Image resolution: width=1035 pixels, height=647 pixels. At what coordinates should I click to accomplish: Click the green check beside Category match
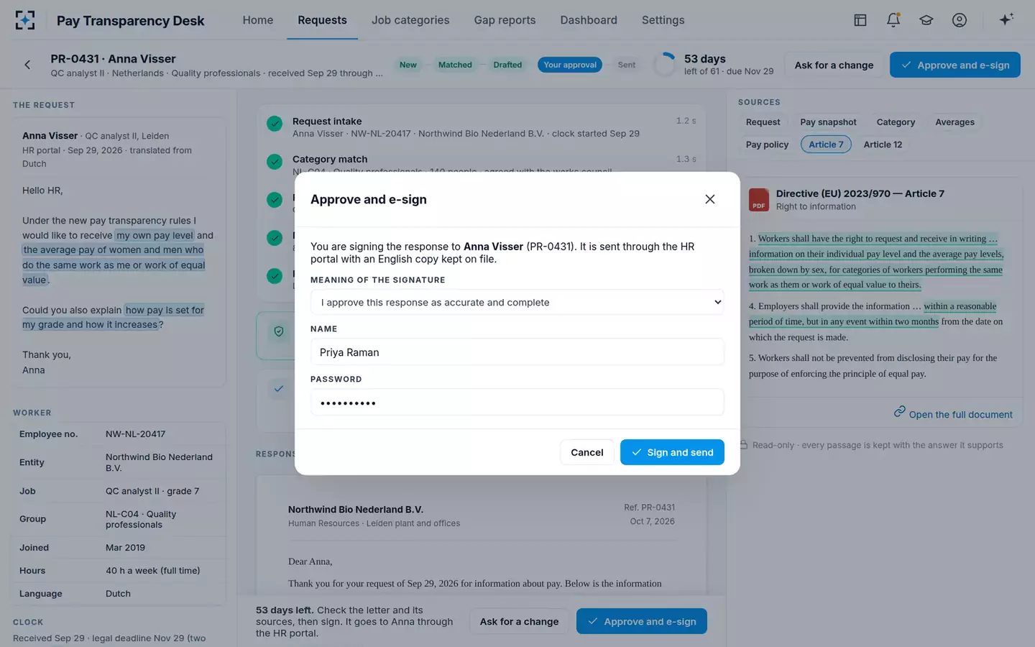coord(275,162)
